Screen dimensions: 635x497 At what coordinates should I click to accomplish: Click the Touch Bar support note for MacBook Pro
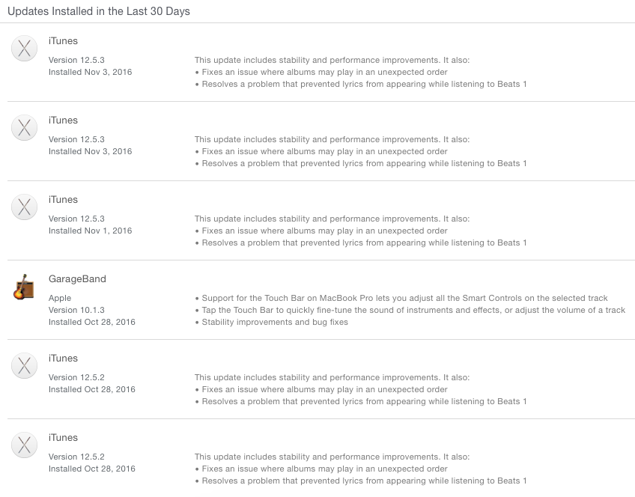pos(401,299)
